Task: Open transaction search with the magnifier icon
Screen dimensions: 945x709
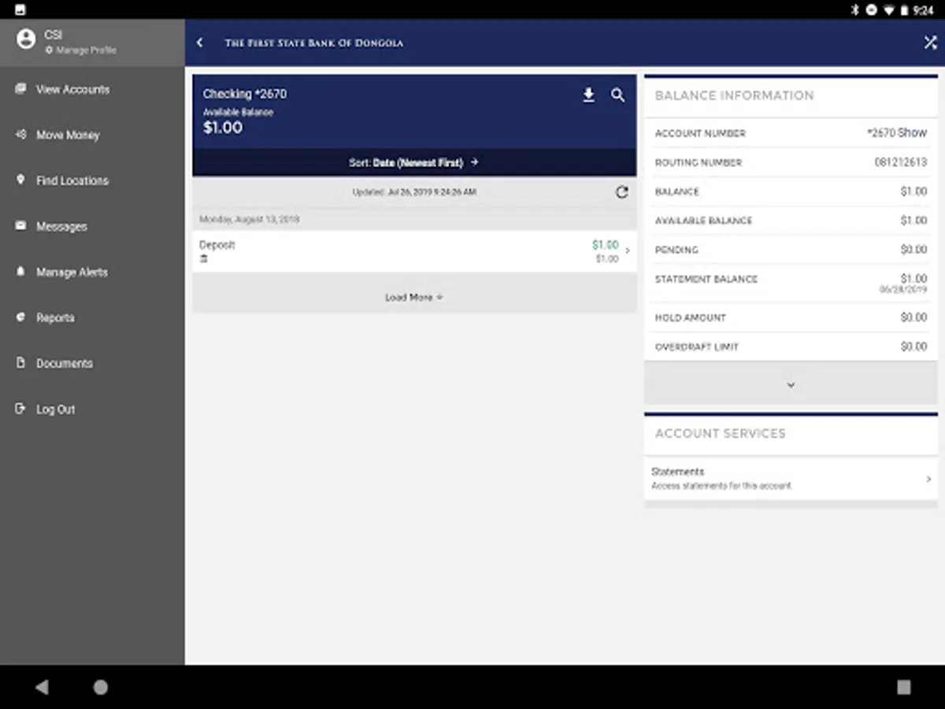Action: click(x=617, y=95)
